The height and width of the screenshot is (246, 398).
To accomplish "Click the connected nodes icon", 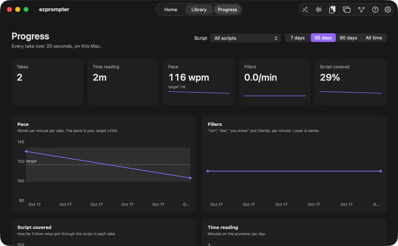I will pos(361,10).
